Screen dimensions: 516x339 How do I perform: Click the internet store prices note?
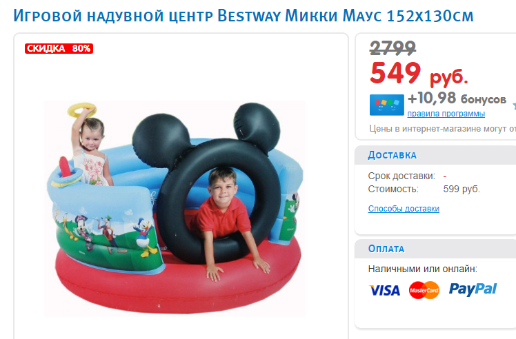[x=442, y=129]
